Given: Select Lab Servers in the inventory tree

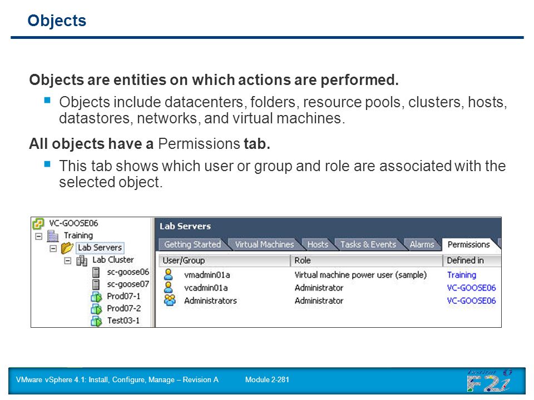Looking at the screenshot, I should click(100, 248).
